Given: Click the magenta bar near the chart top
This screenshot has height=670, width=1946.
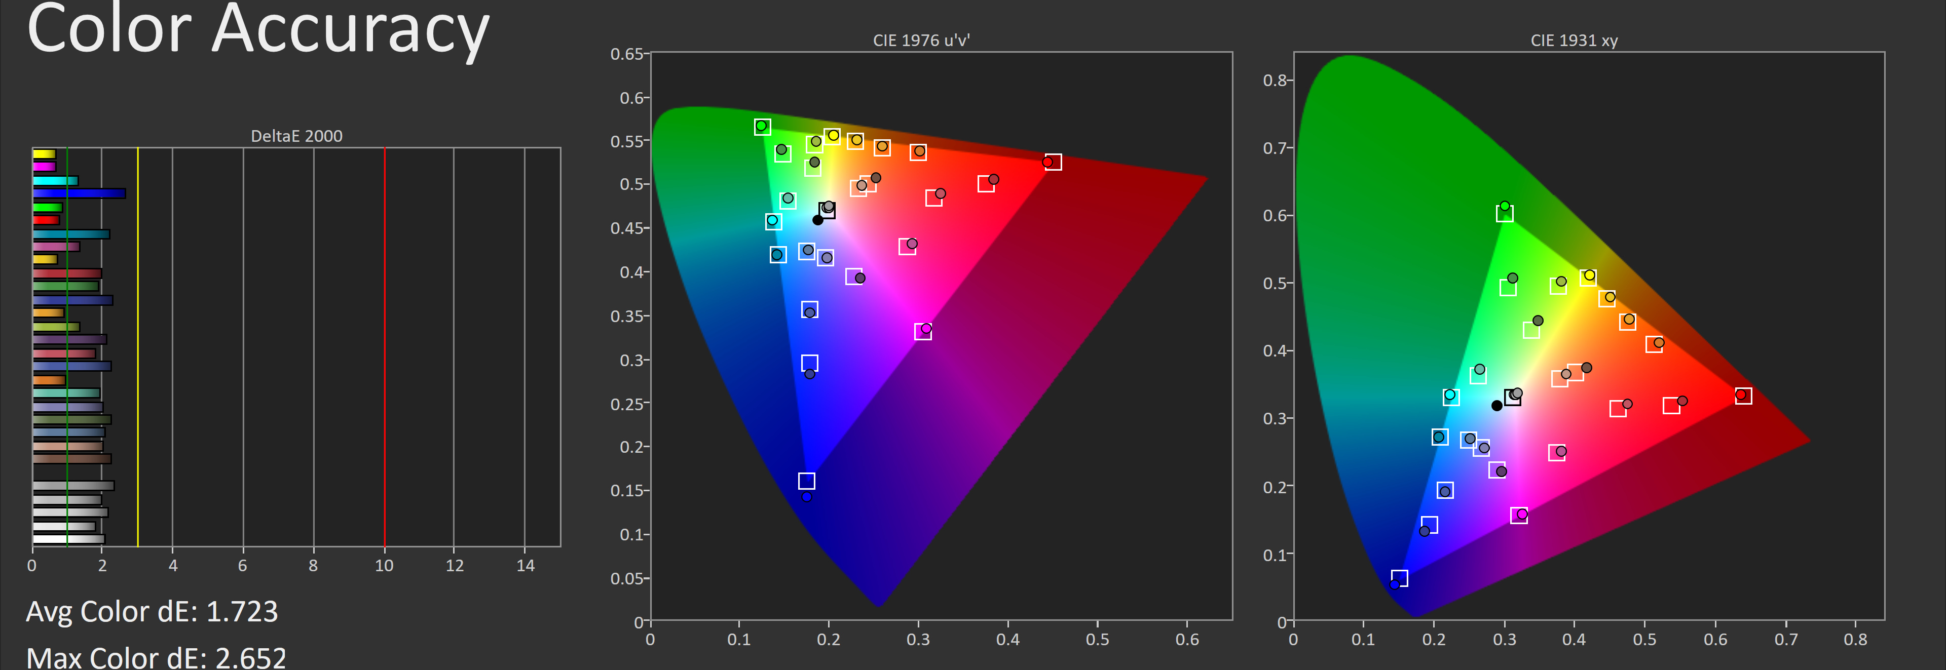Looking at the screenshot, I should point(44,167).
